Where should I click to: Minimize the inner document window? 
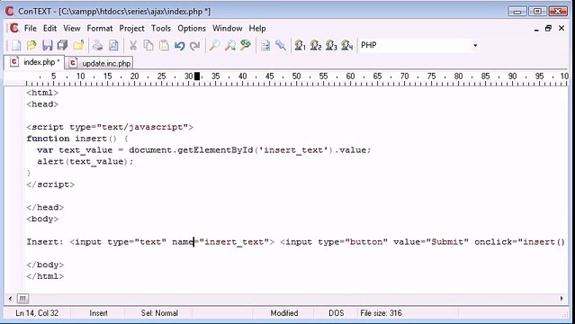point(536,28)
